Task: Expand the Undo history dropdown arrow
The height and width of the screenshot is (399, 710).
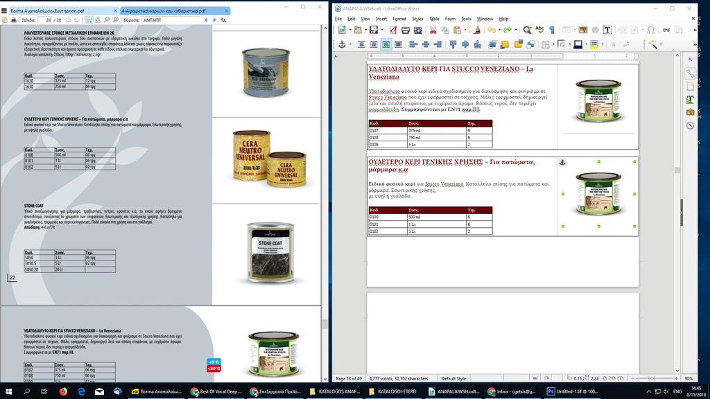Action: (499, 30)
